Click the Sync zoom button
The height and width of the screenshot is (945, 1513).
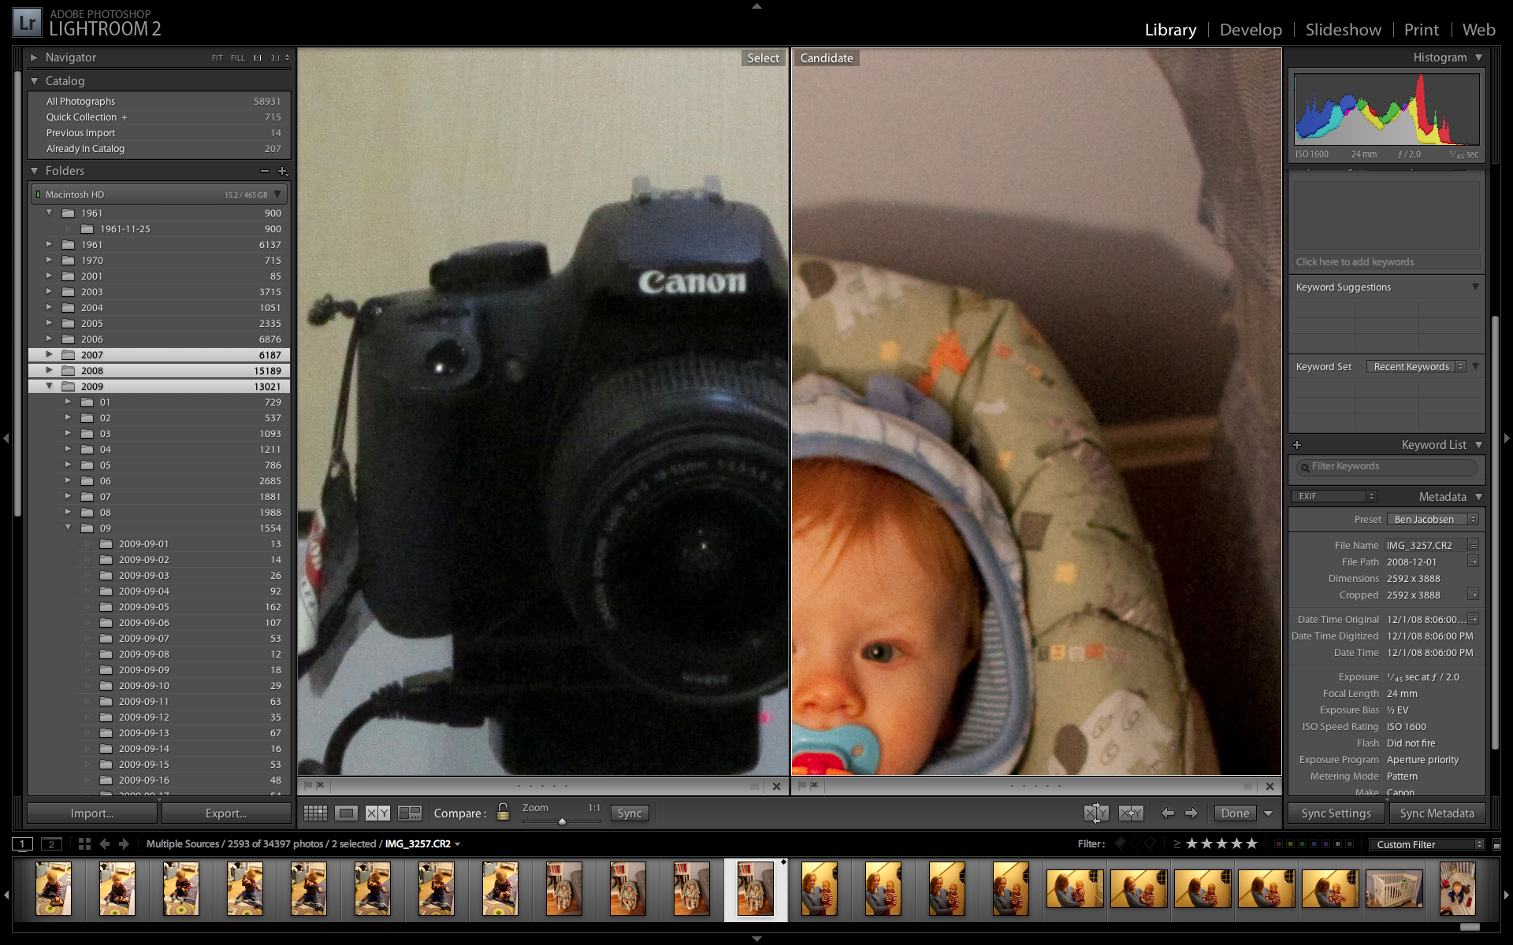(630, 813)
